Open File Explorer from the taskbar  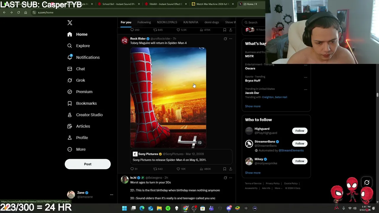point(159,208)
